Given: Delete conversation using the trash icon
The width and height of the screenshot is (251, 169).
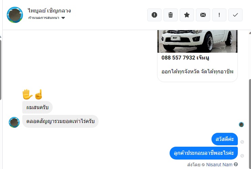Looking at the screenshot, I should tap(171, 15).
